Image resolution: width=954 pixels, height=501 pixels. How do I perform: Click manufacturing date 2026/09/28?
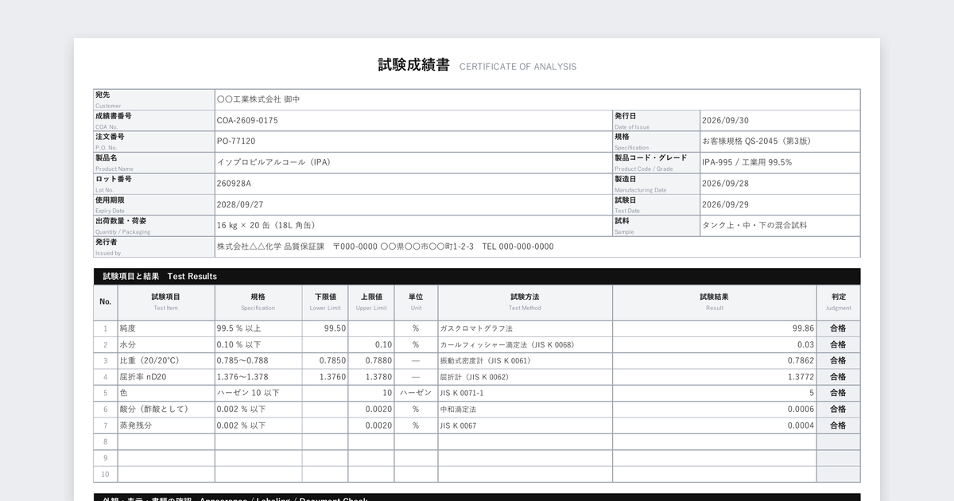pos(780,184)
